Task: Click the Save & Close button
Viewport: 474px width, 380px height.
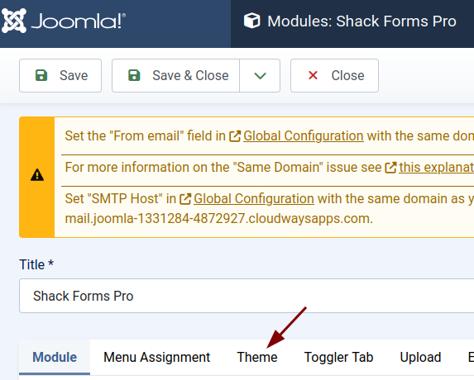Action: pyautogui.click(x=175, y=75)
